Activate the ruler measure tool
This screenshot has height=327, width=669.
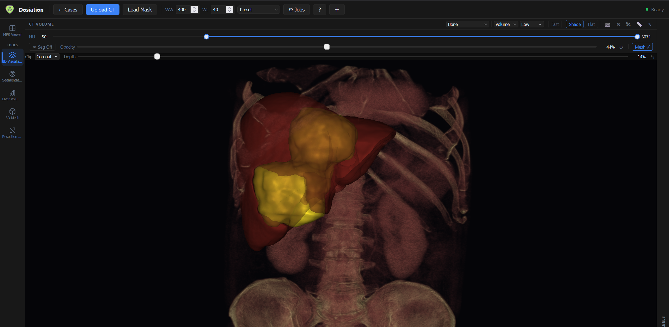[639, 24]
